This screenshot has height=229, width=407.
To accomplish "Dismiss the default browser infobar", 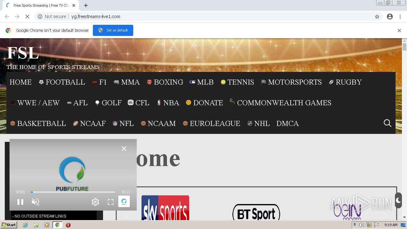I will click(399, 31).
